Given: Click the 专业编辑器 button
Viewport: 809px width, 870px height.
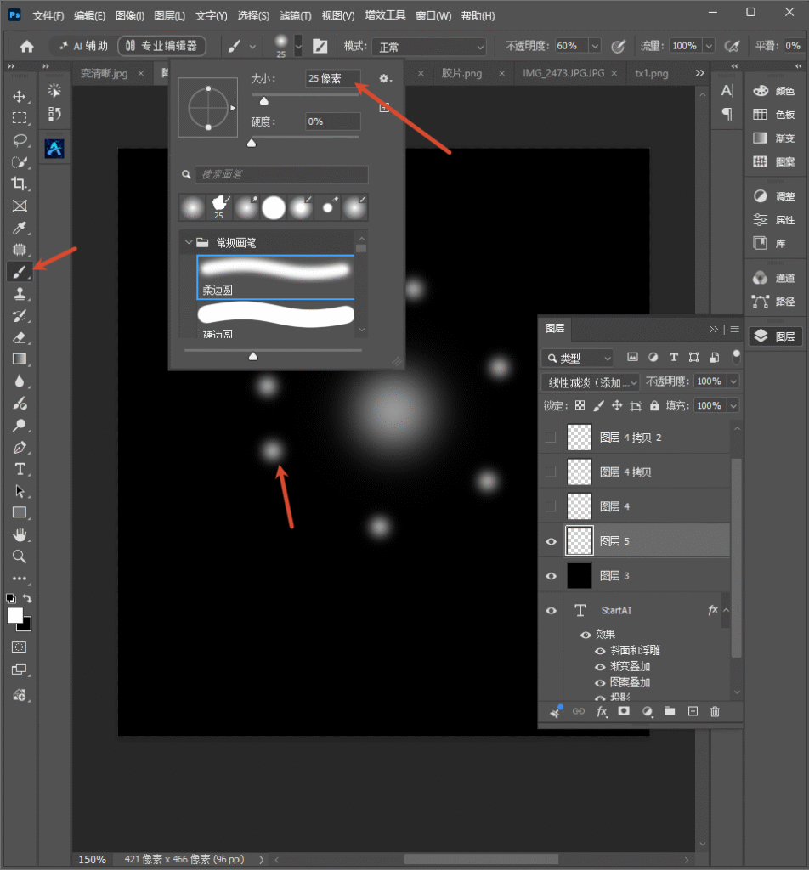Looking at the screenshot, I should click(161, 46).
